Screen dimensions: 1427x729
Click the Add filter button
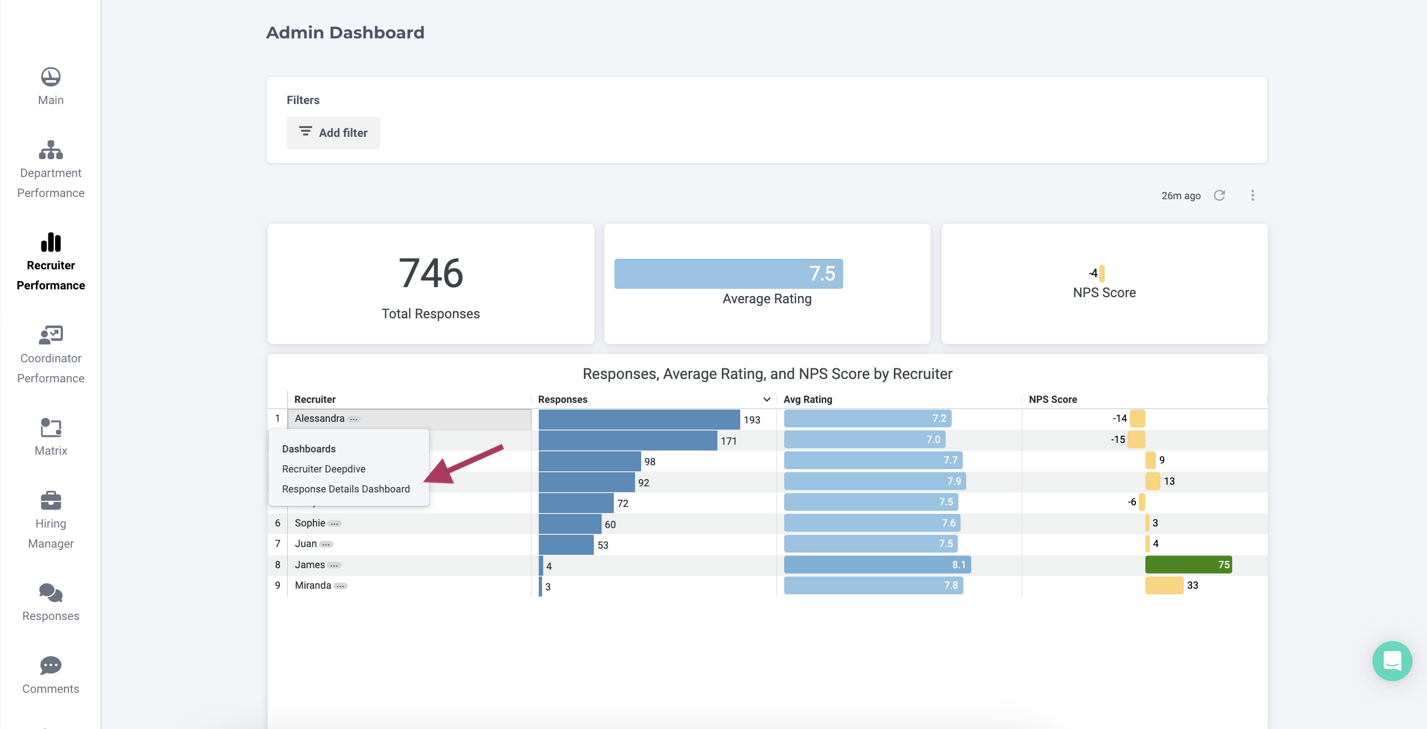(x=333, y=133)
